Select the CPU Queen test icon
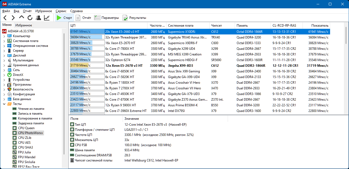Screen dimensions: 349x169 tap(15, 128)
